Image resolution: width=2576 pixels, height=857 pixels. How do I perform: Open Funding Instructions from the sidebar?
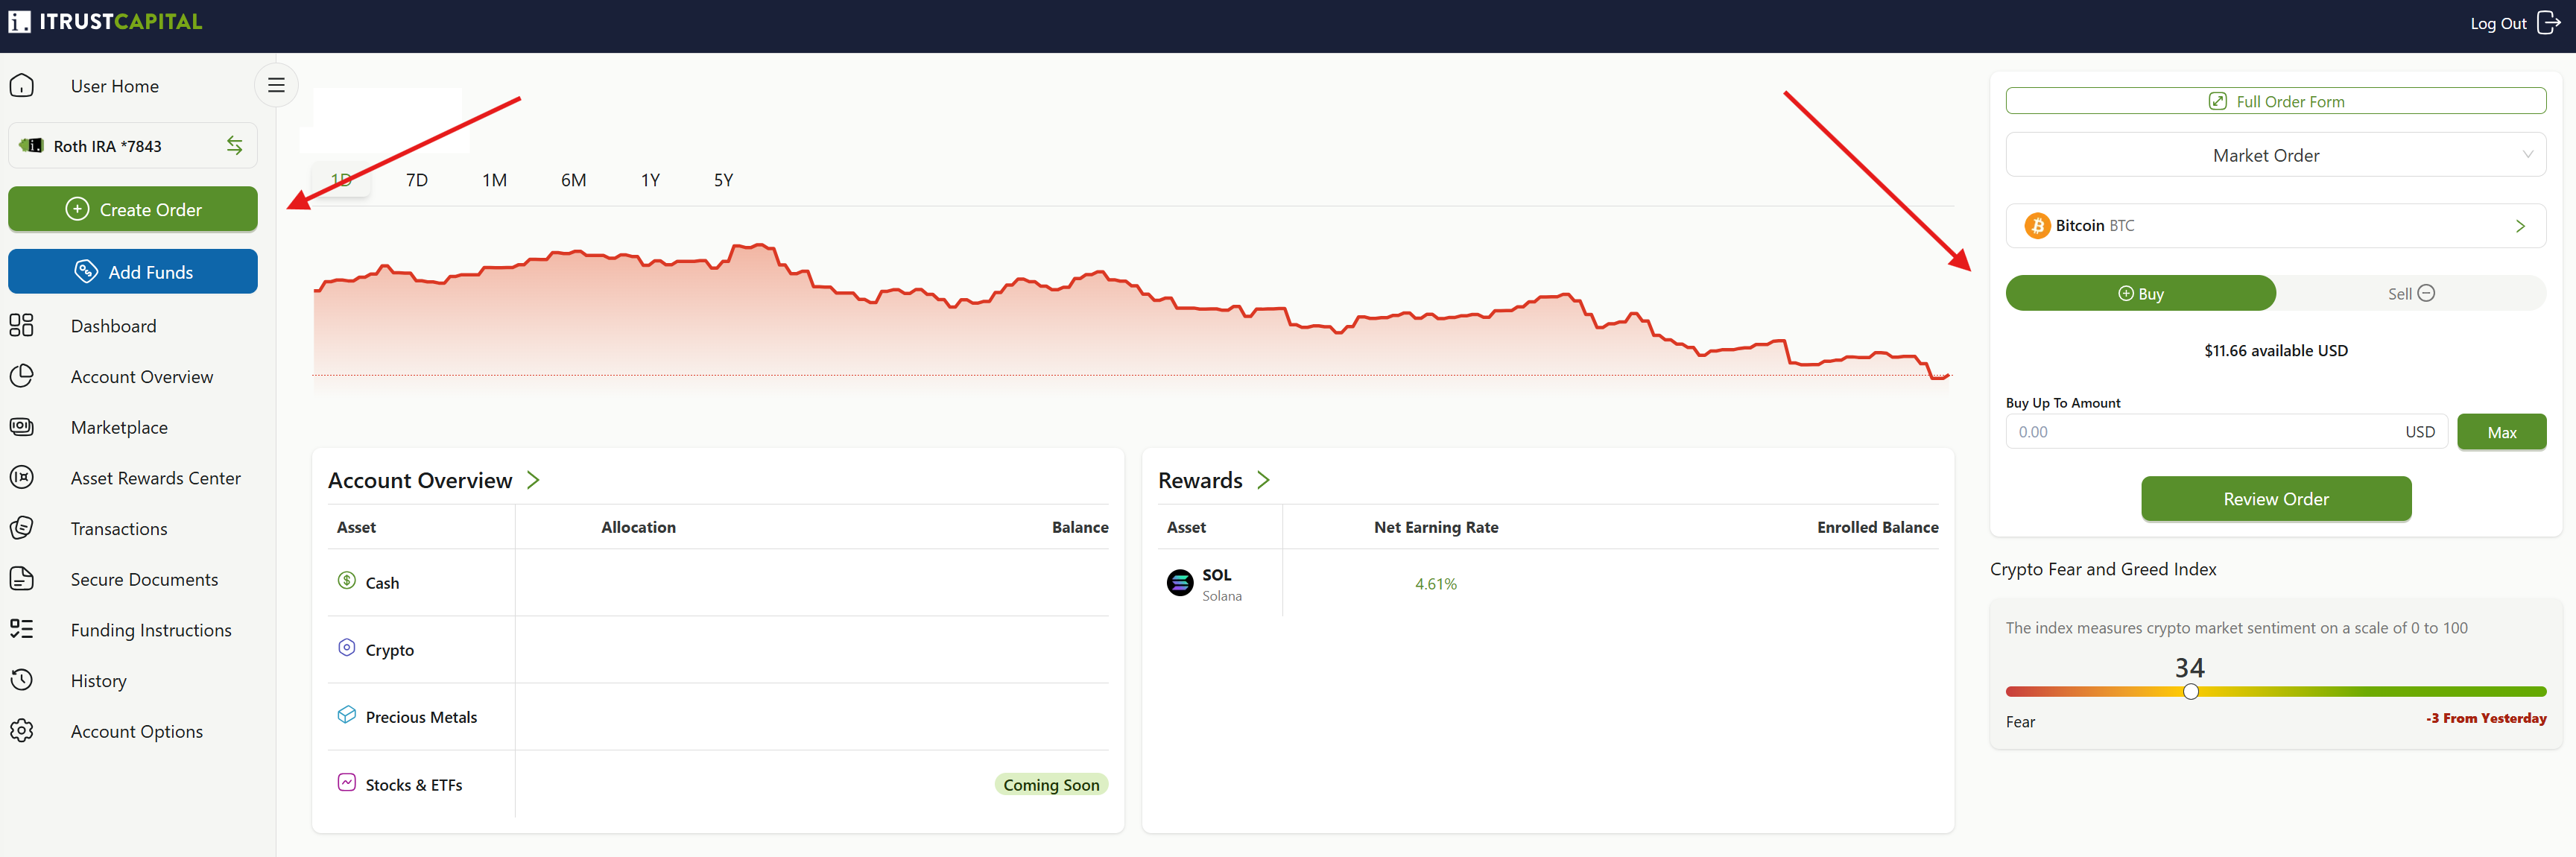click(x=151, y=629)
